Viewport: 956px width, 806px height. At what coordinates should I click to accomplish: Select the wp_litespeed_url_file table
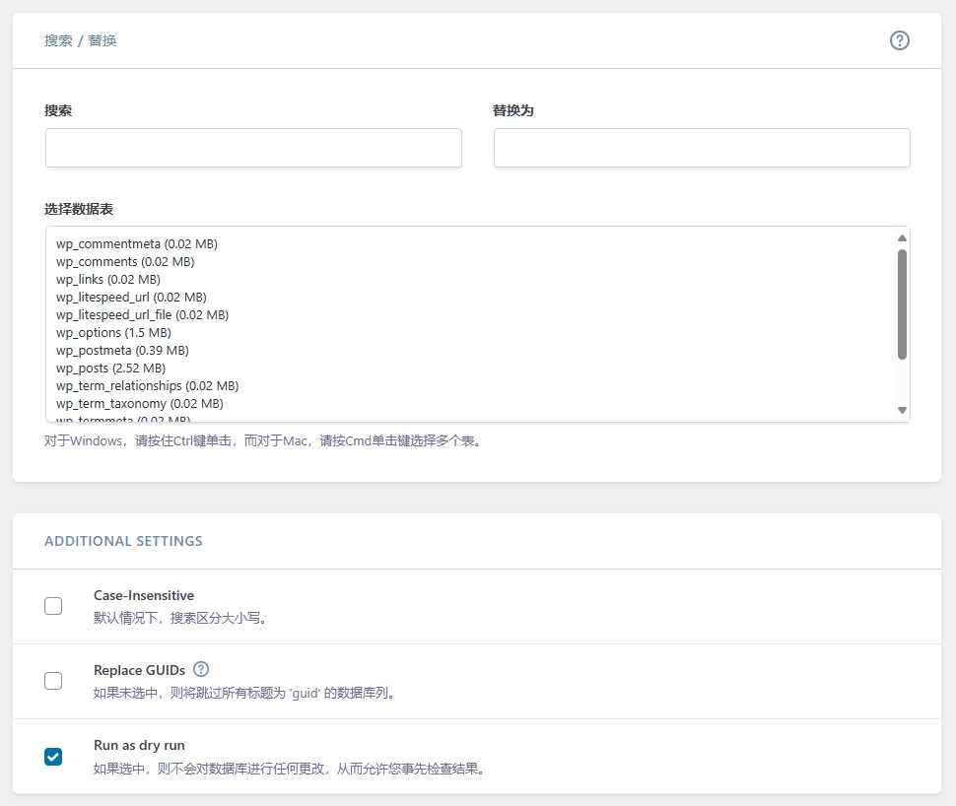[x=142, y=314]
